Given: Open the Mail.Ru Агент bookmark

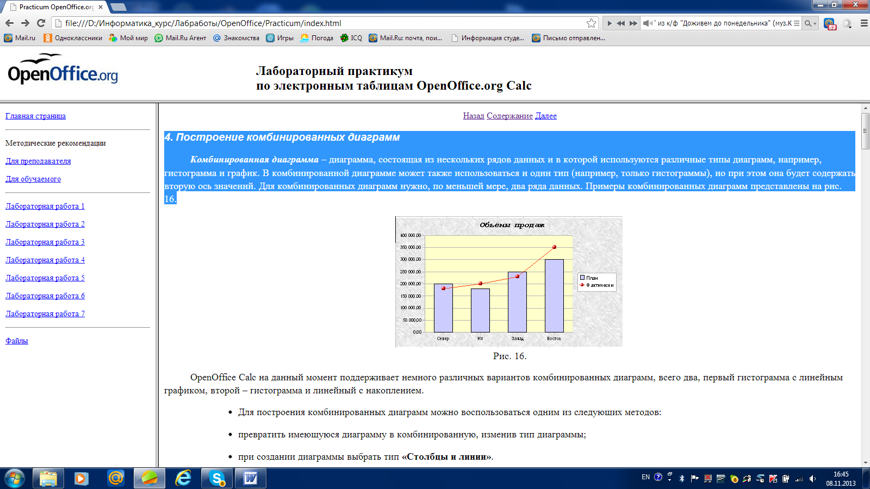Looking at the screenshot, I should tap(181, 38).
